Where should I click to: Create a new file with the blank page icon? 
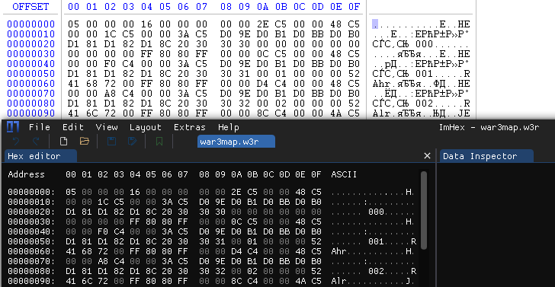point(64,142)
